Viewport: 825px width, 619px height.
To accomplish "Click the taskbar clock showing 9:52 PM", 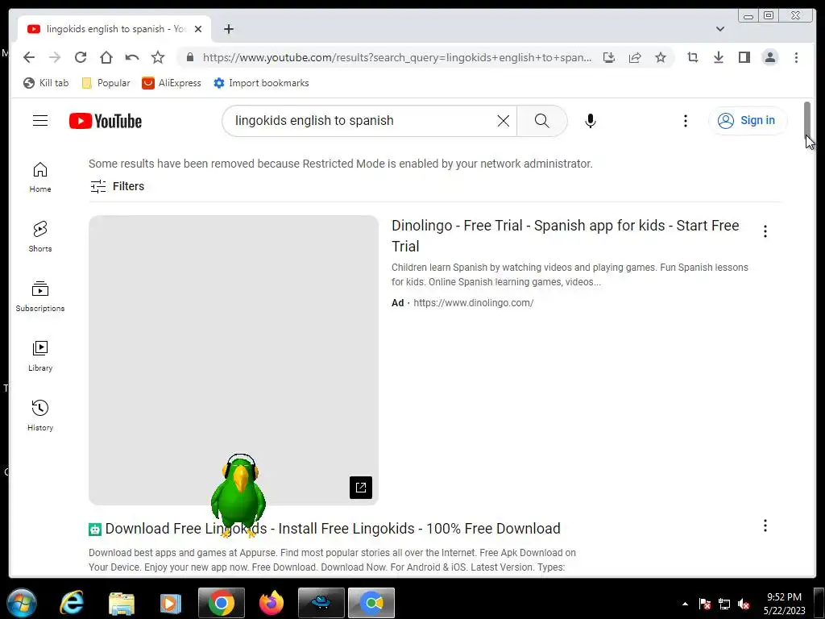I will pos(784,604).
